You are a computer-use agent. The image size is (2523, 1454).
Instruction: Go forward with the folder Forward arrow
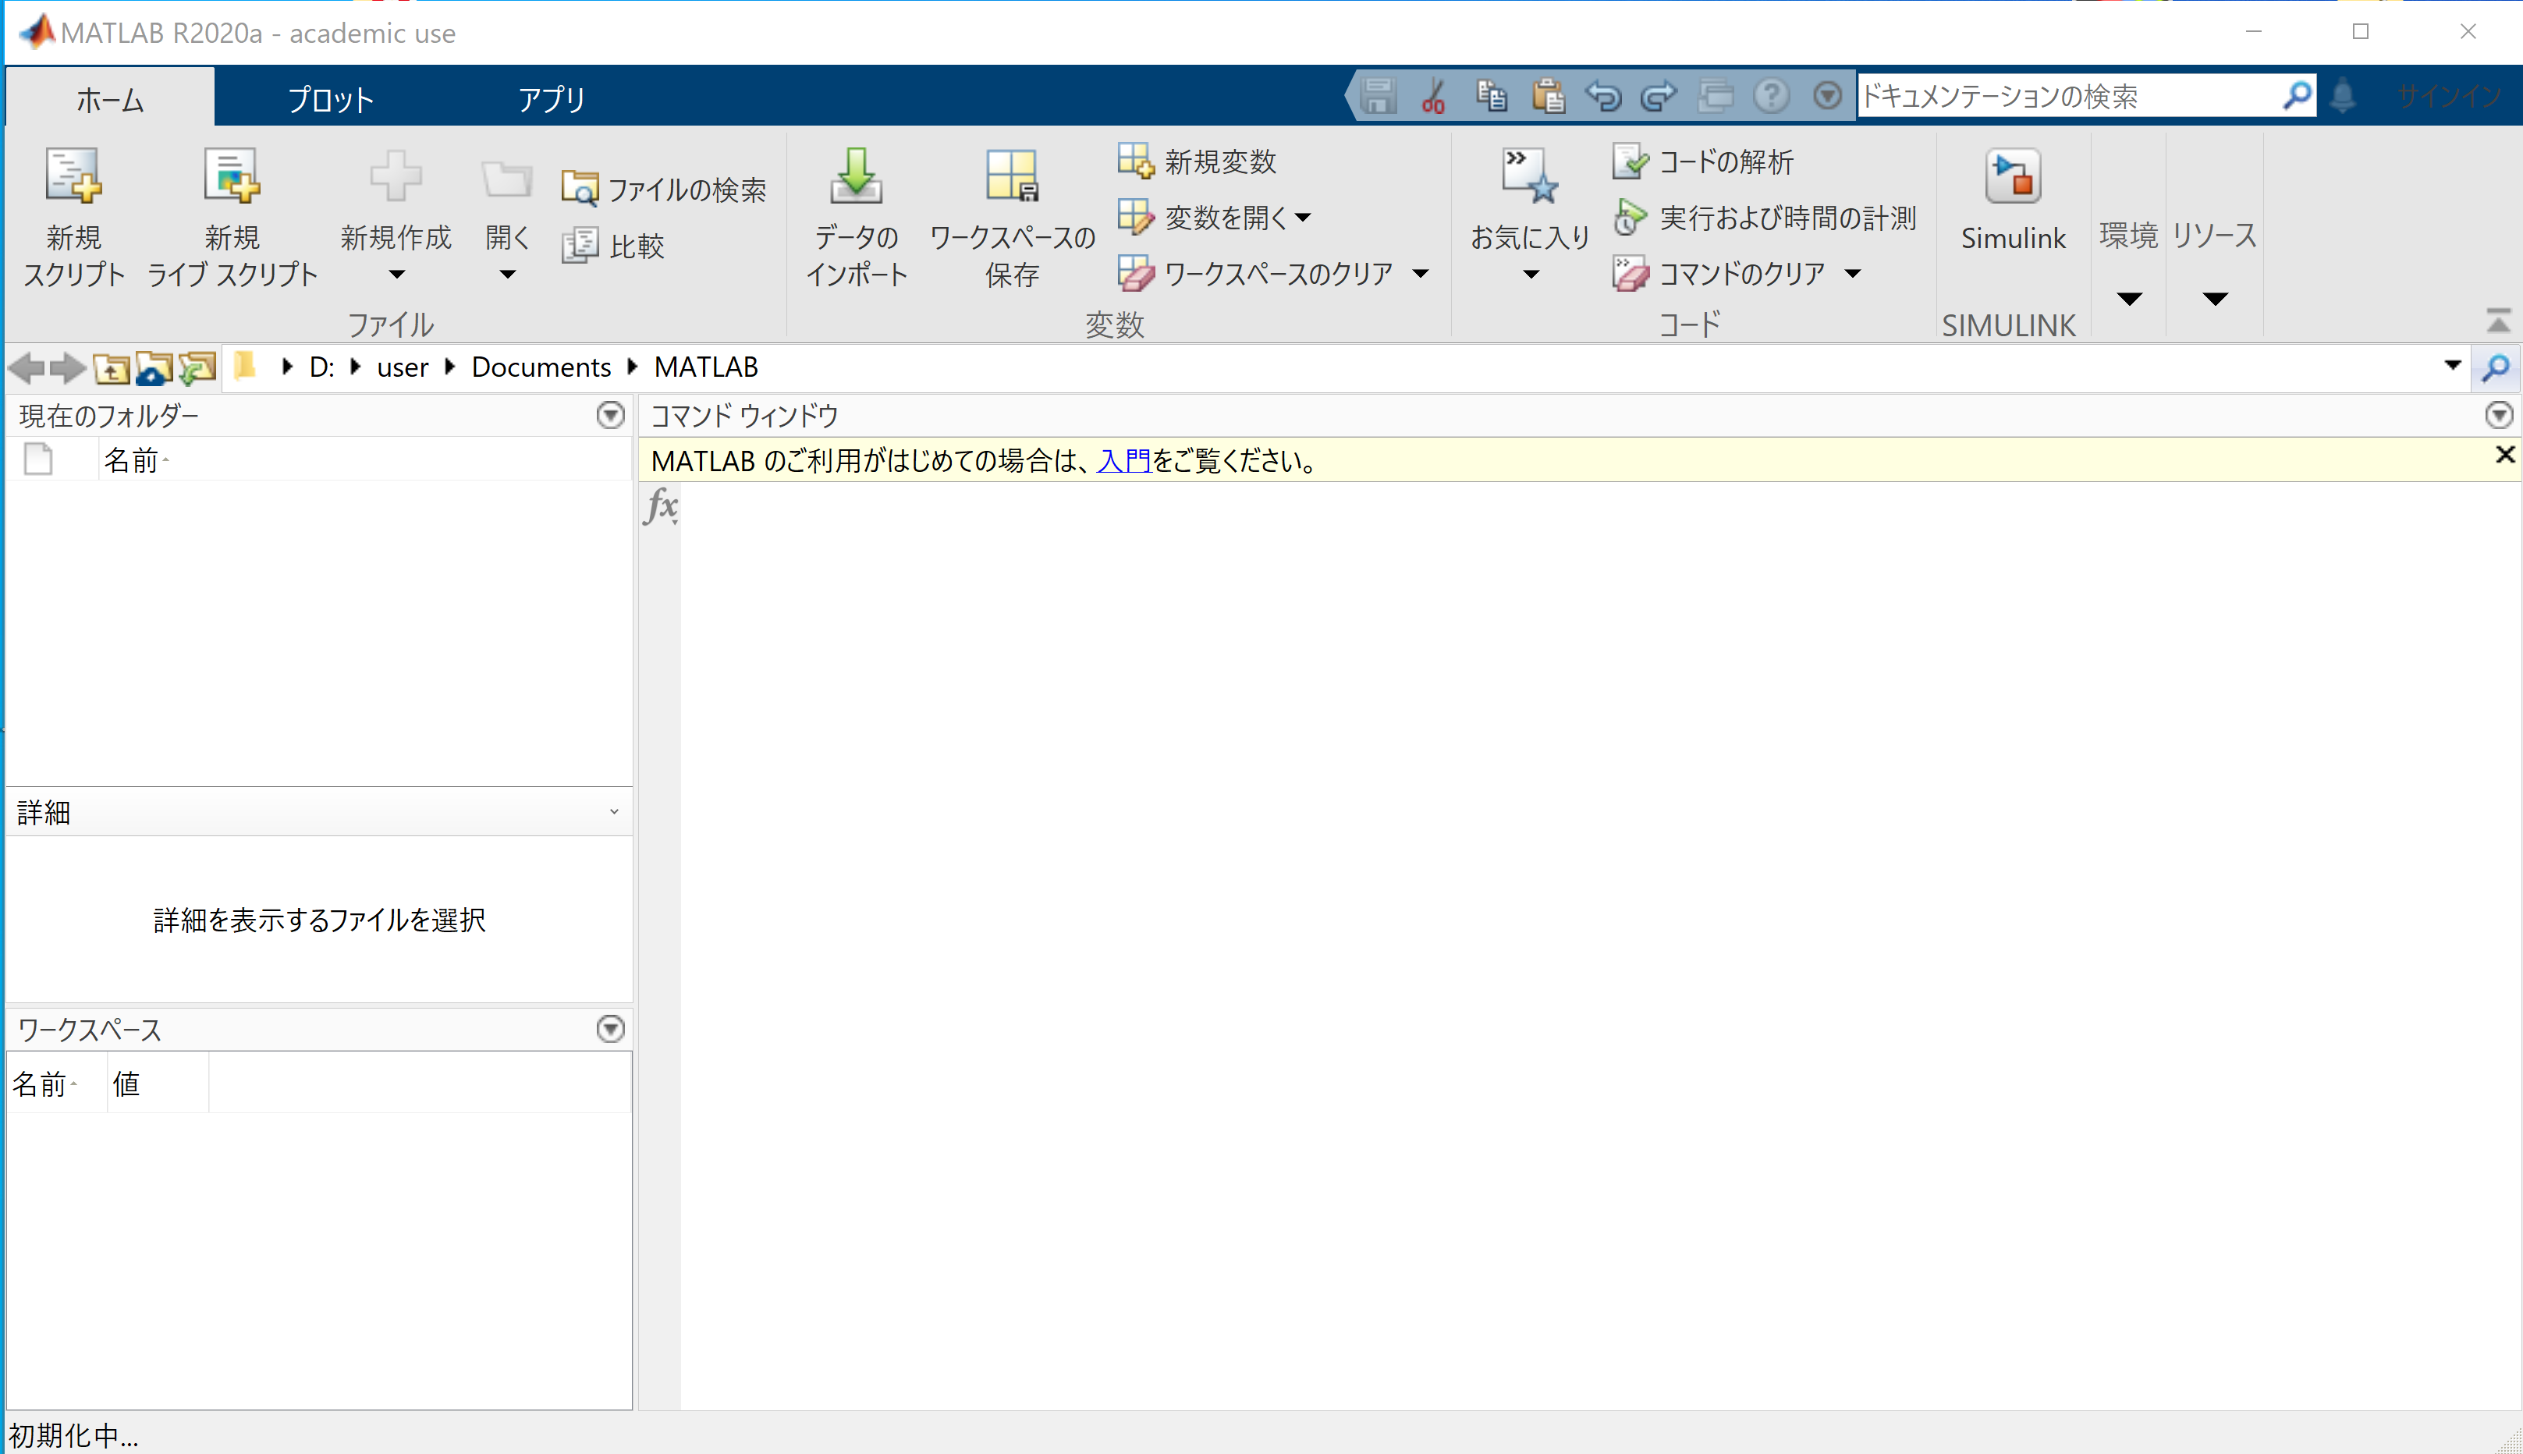[x=68, y=368]
